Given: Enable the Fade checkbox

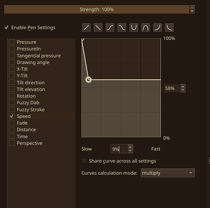Looking at the screenshot, I should pyautogui.click(x=12, y=123).
